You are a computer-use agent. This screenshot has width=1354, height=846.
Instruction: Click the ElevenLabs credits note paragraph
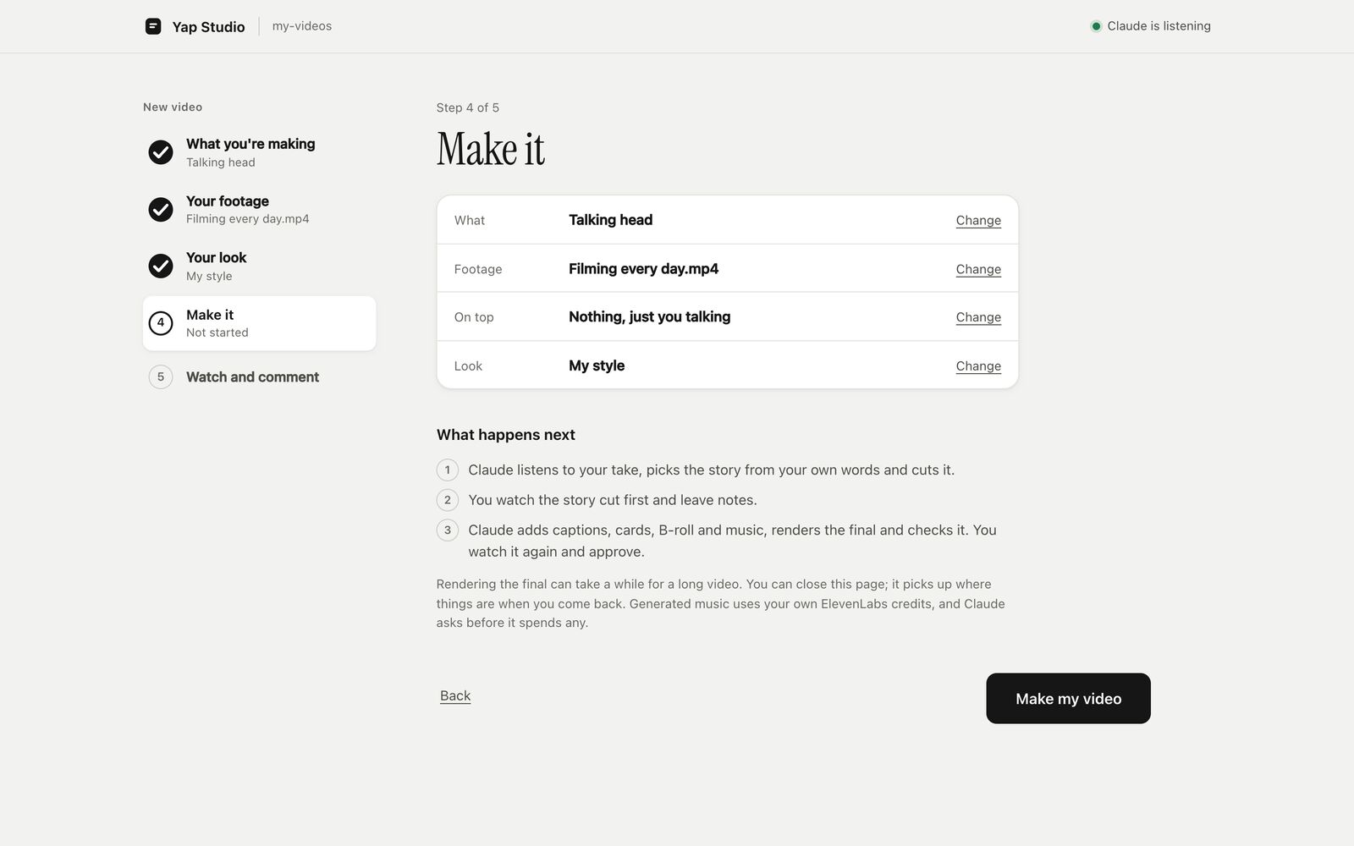[x=721, y=603]
